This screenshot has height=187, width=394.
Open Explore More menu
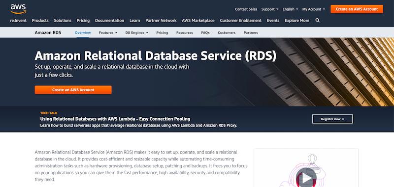[x=297, y=21]
